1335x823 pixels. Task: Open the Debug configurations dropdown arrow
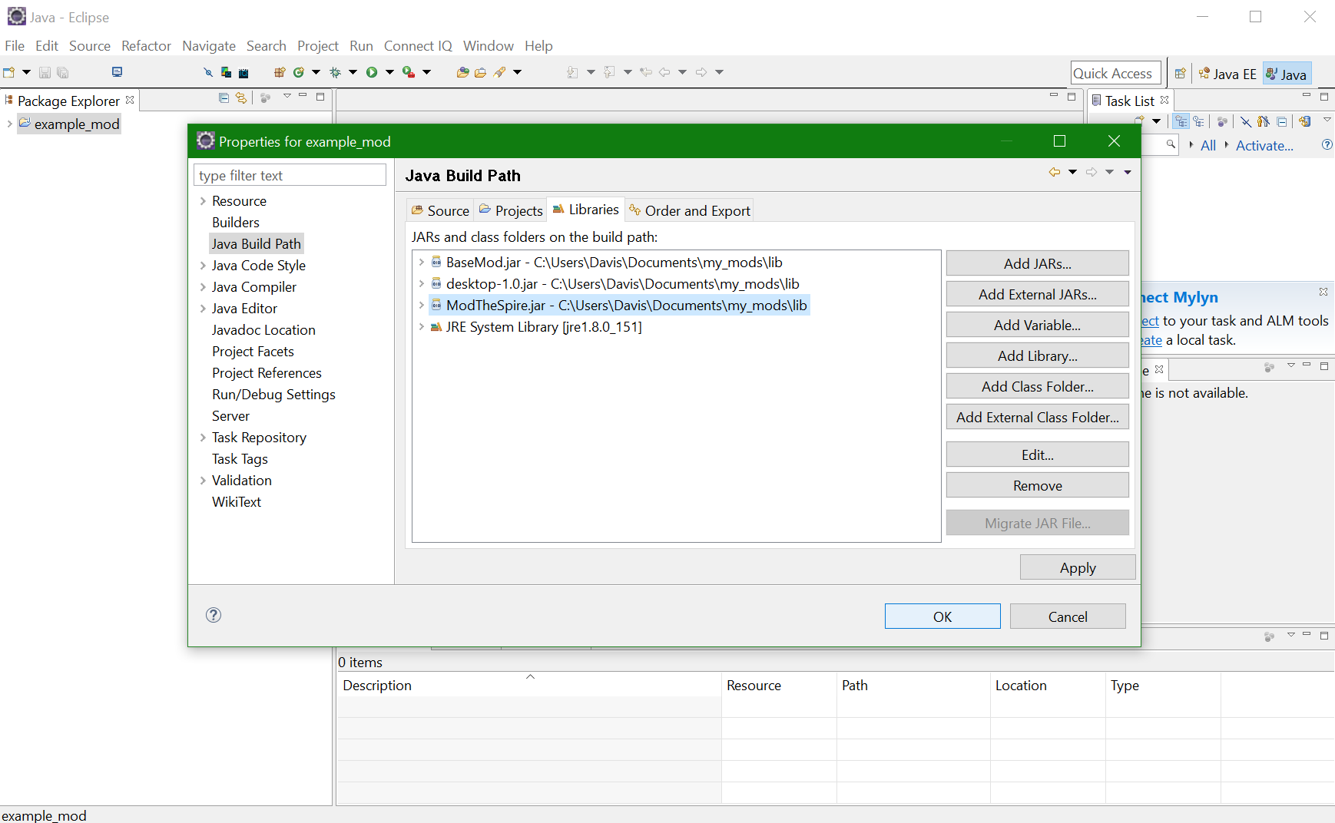[x=353, y=72]
